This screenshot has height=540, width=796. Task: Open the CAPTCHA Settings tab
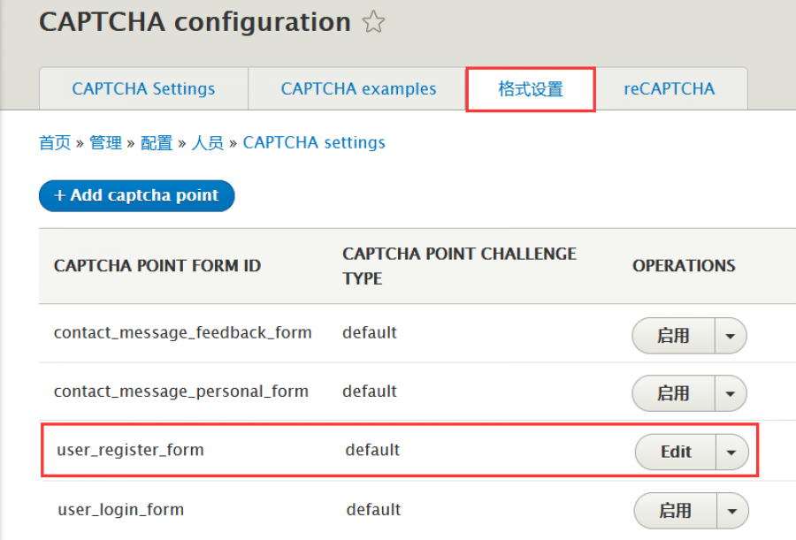coord(143,88)
